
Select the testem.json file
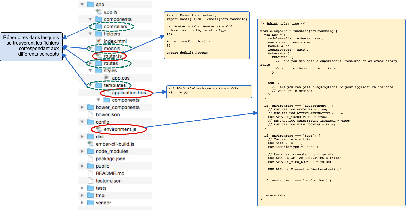tap(109, 181)
